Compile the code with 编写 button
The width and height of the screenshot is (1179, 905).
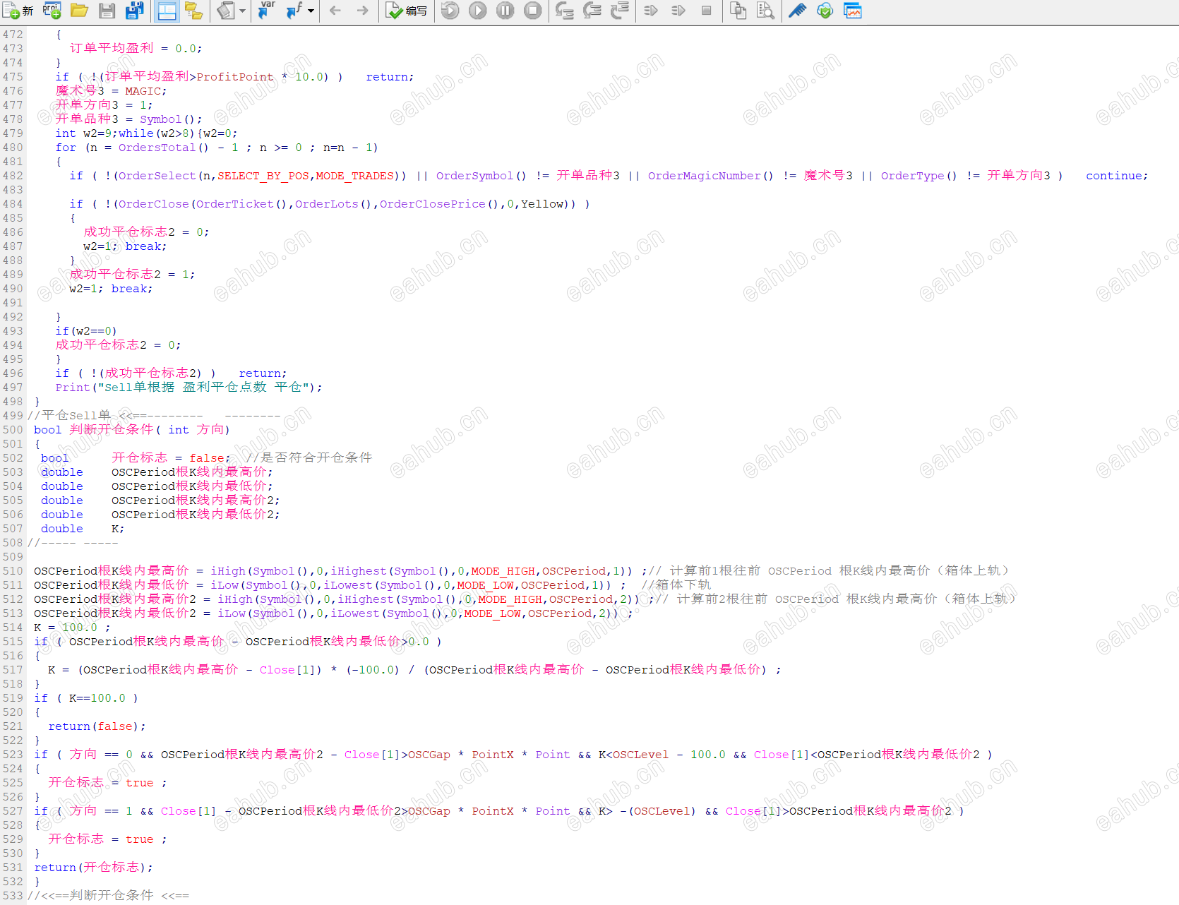[406, 11]
